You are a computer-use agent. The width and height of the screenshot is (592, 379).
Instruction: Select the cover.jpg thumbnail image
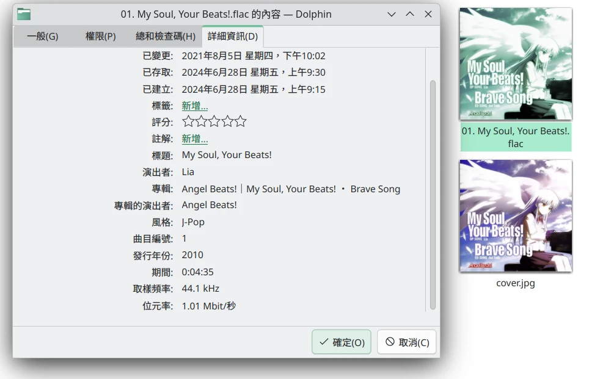[x=516, y=215]
